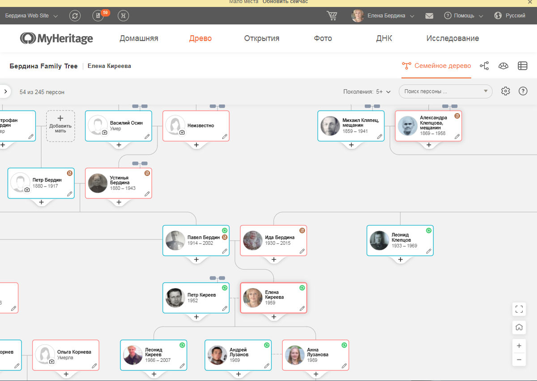Expand ancestors above Устинья Бердина
The height and width of the screenshot is (381, 537).
[x=140, y=163]
